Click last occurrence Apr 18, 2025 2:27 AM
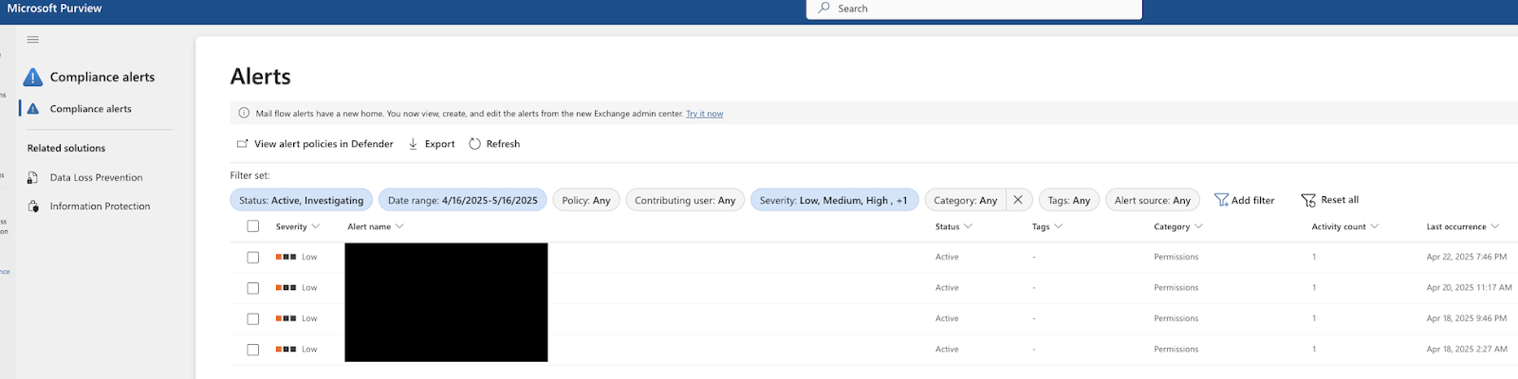Image resolution: width=1518 pixels, height=379 pixels. pos(1467,350)
